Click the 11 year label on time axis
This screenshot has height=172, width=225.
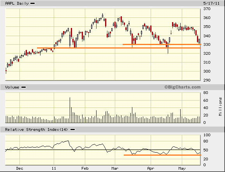[54, 169]
